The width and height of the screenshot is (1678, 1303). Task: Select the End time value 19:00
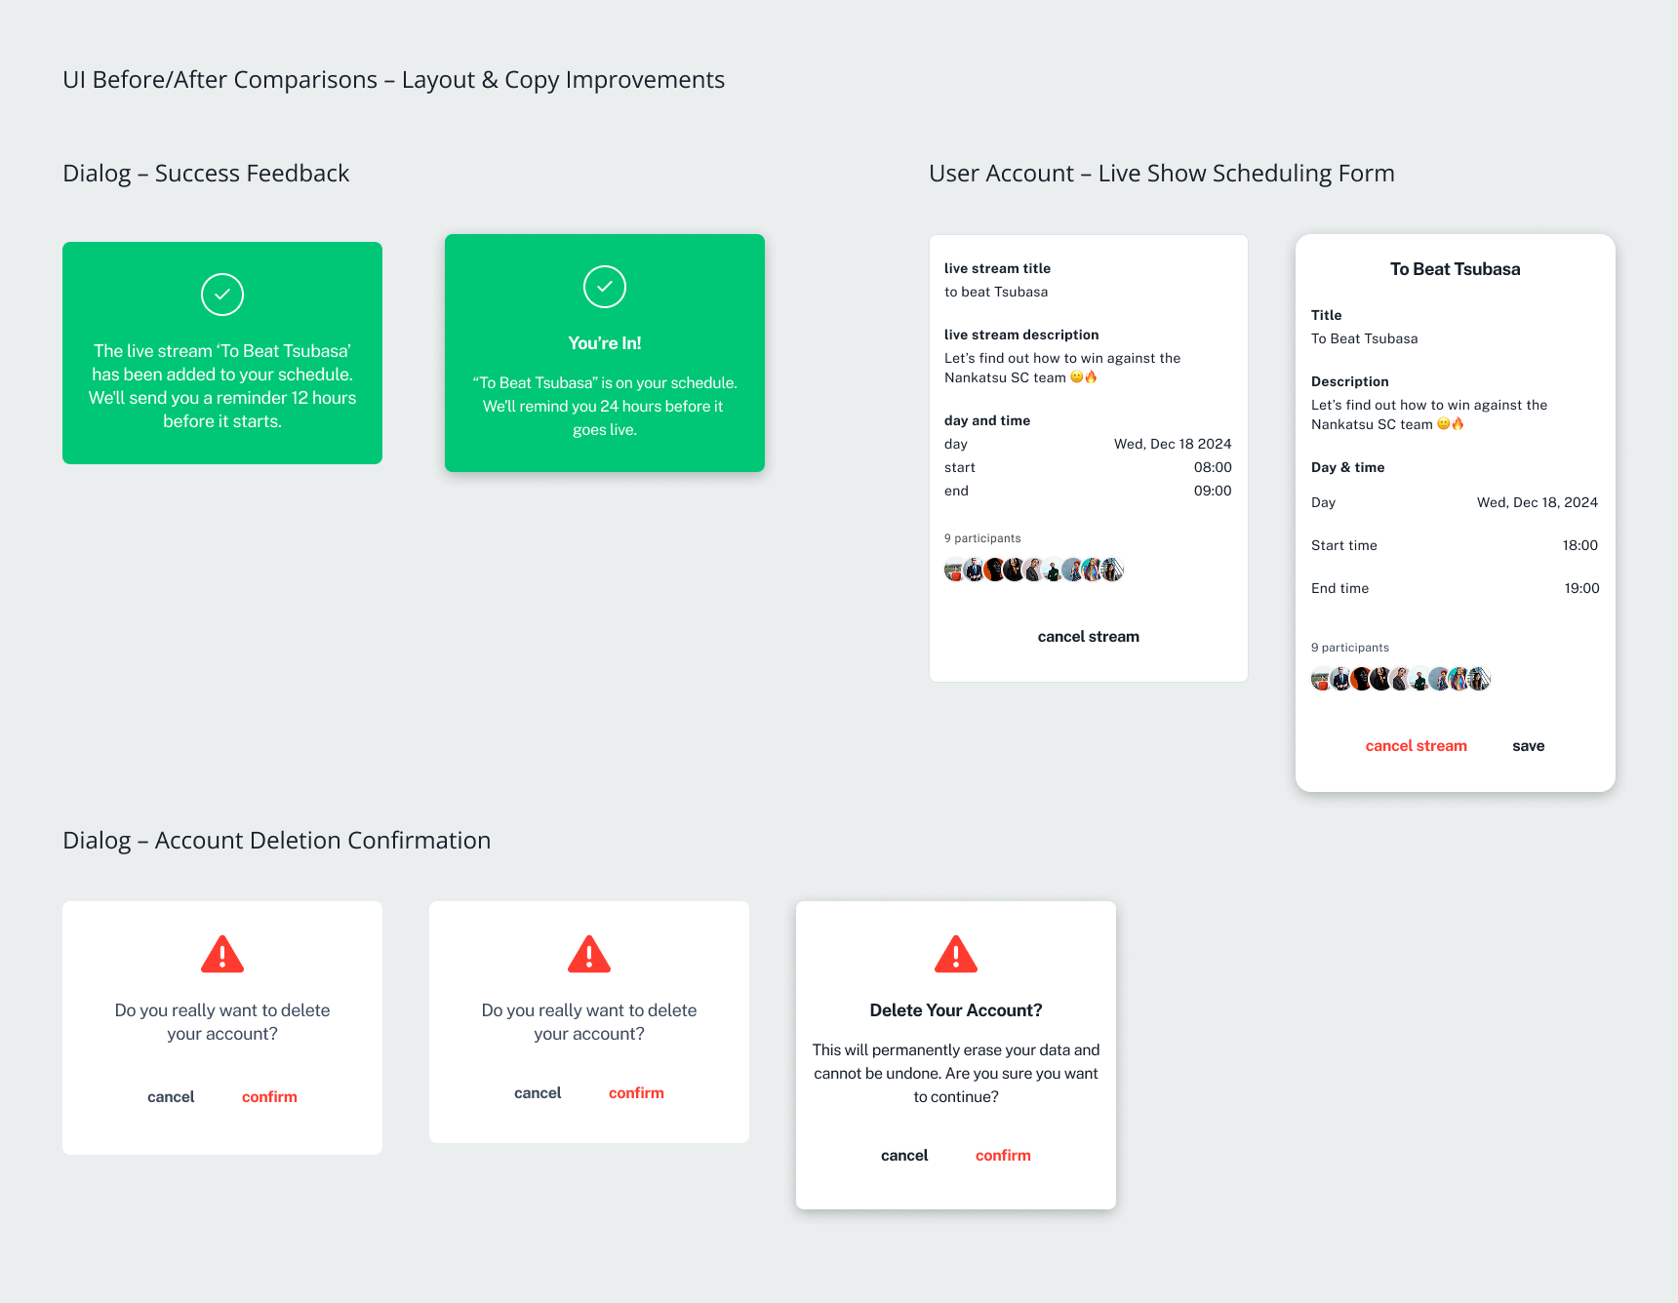(x=1581, y=588)
